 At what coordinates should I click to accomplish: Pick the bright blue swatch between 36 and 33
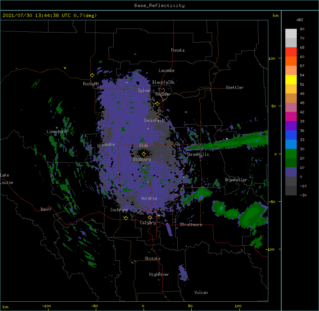(x=291, y=135)
